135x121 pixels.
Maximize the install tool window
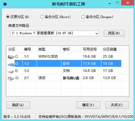(x=118, y=3)
